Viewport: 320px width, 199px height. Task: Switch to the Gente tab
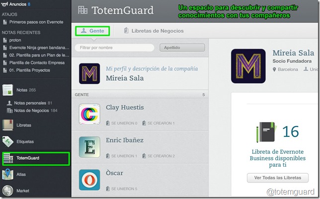[x=92, y=31]
